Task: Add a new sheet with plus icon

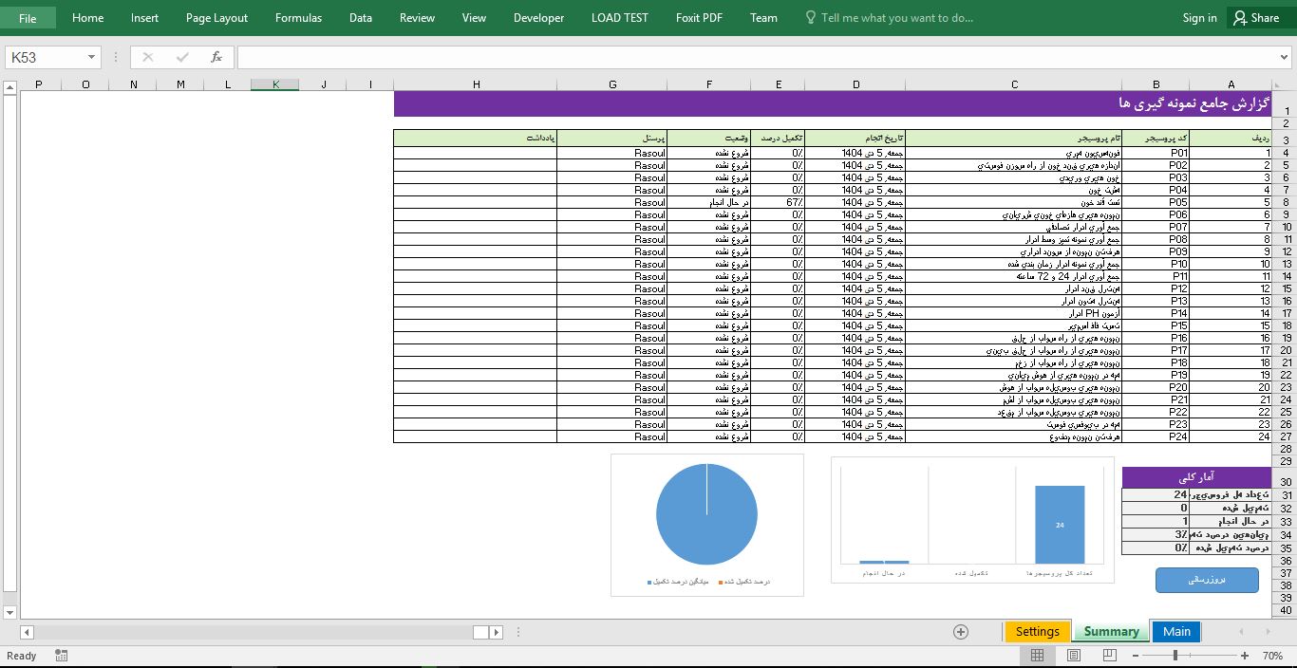Action: (961, 632)
